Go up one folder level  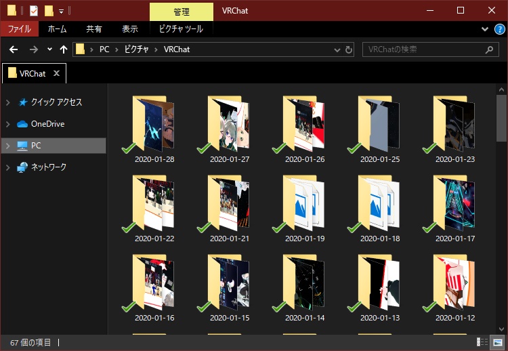click(64, 49)
